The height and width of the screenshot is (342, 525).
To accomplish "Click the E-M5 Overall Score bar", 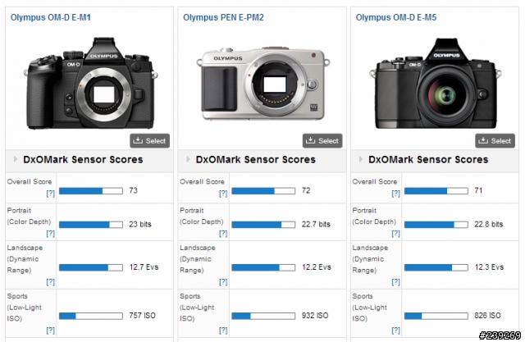I will tap(436, 191).
